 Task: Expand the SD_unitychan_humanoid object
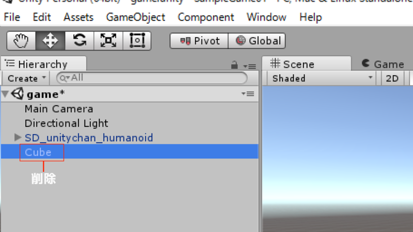18,137
